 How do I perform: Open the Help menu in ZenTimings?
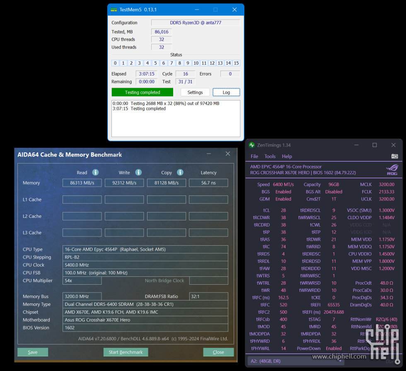287,156
